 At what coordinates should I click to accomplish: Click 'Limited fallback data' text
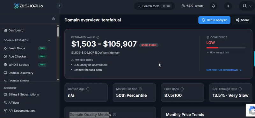pyautogui.click(x=88, y=70)
